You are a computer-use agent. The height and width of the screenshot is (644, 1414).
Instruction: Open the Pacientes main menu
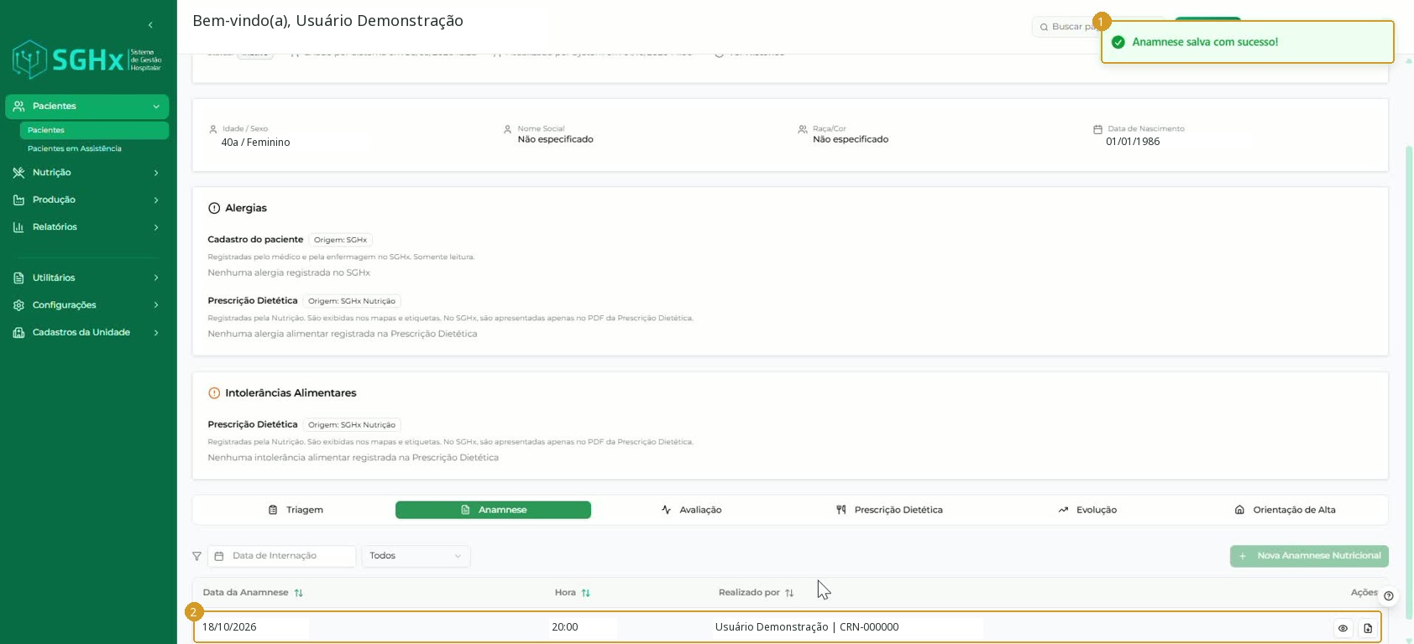click(87, 106)
